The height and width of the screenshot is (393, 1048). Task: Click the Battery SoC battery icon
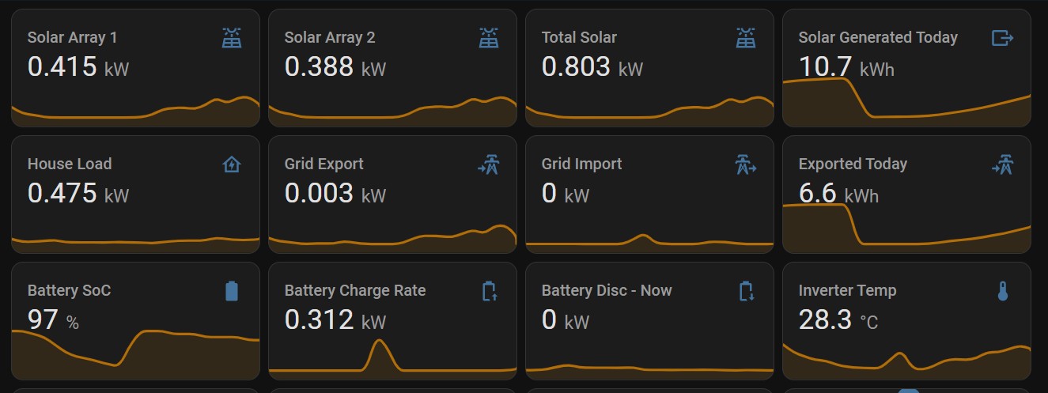[232, 291]
